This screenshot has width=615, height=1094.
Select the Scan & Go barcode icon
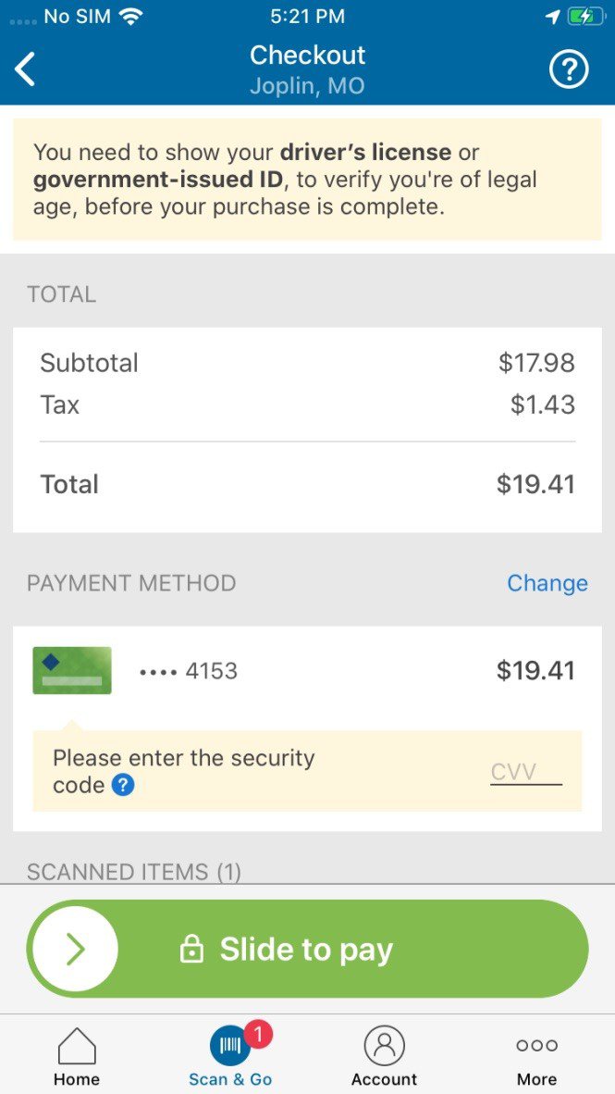[x=229, y=1047]
